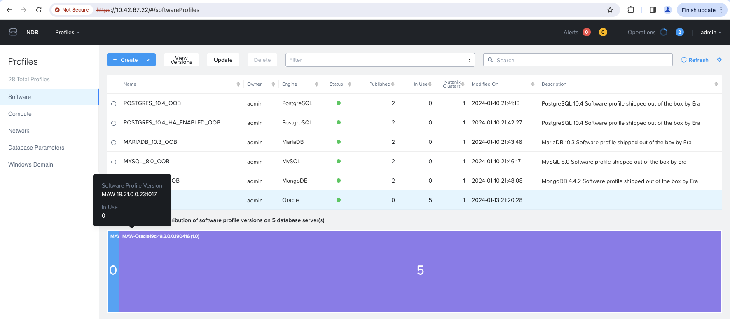
Task: Open the Create button dropdown
Action: (x=148, y=60)
